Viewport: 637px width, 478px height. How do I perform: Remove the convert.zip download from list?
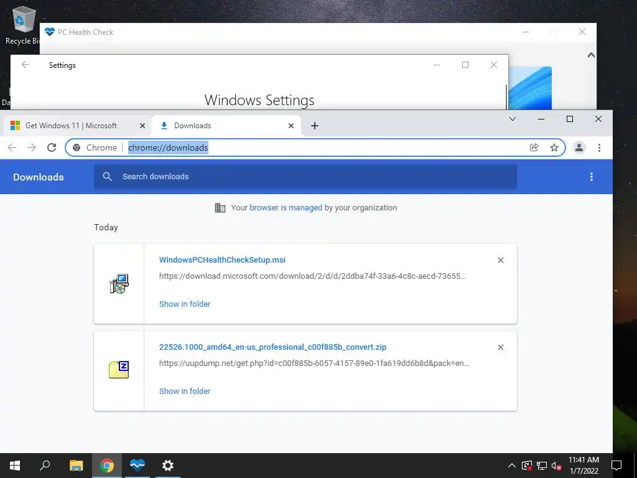click(501, 347)
